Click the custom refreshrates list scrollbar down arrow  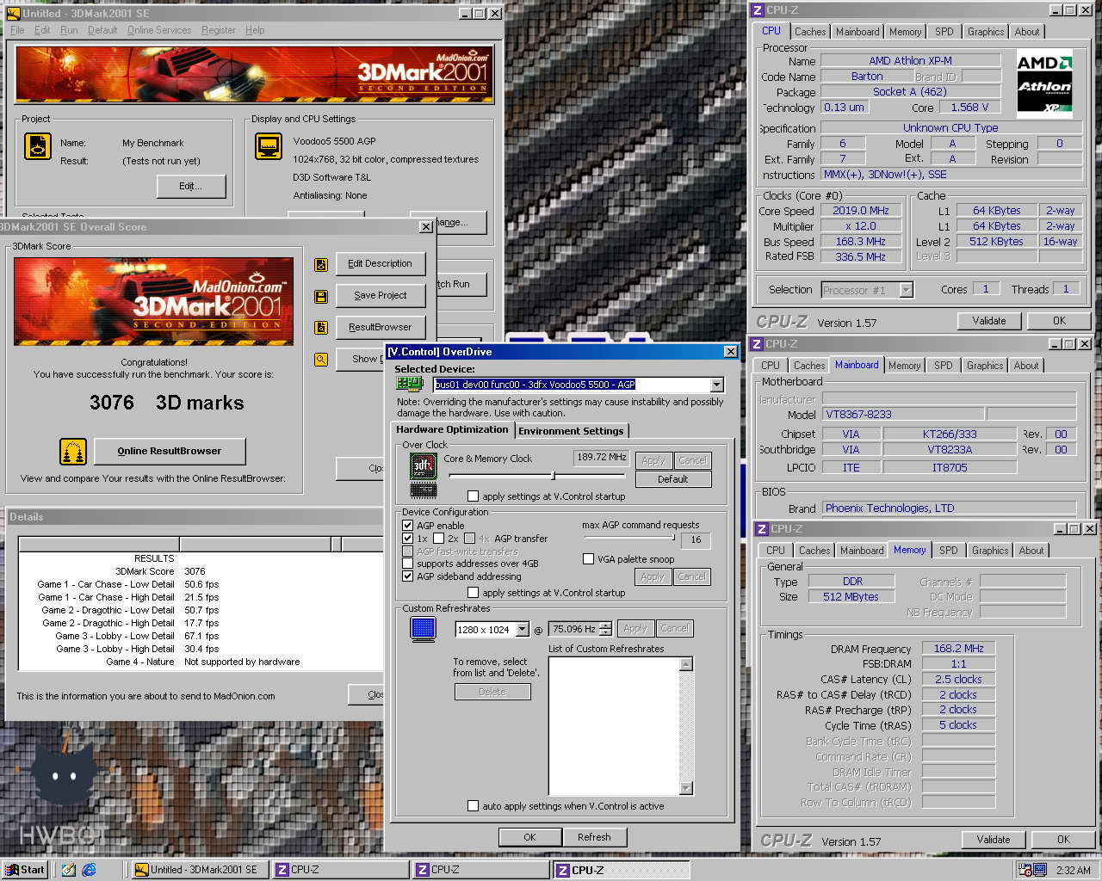point(686,788)
